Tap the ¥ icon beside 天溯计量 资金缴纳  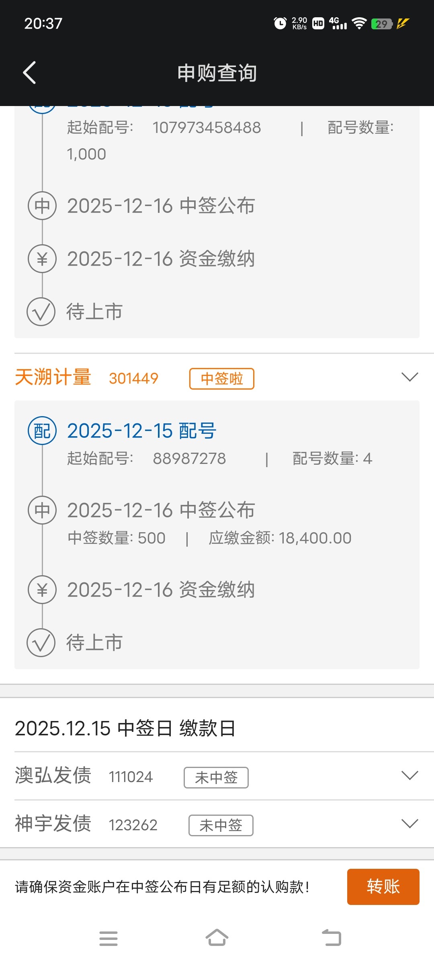[42, 590]
